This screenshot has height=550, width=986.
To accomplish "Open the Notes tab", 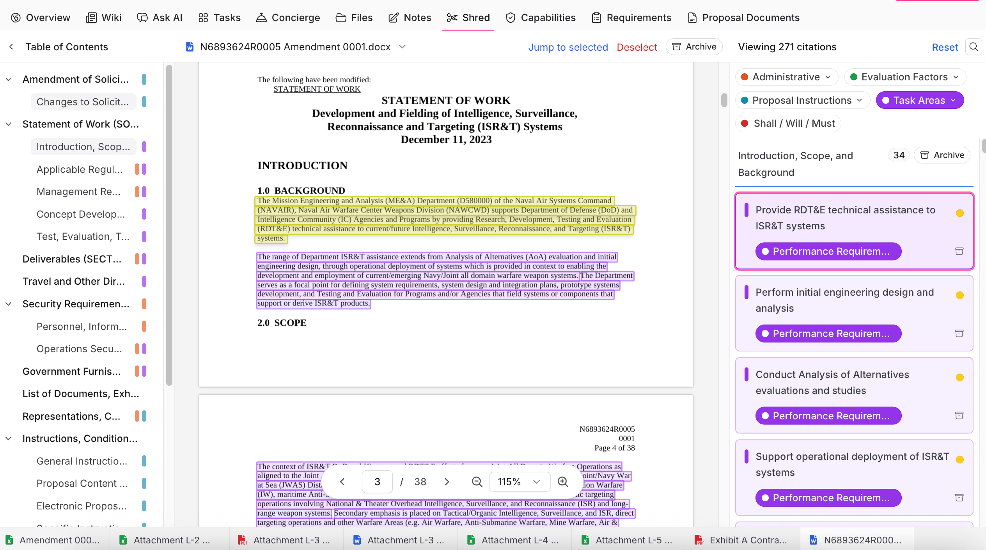I will click(410, 18).
